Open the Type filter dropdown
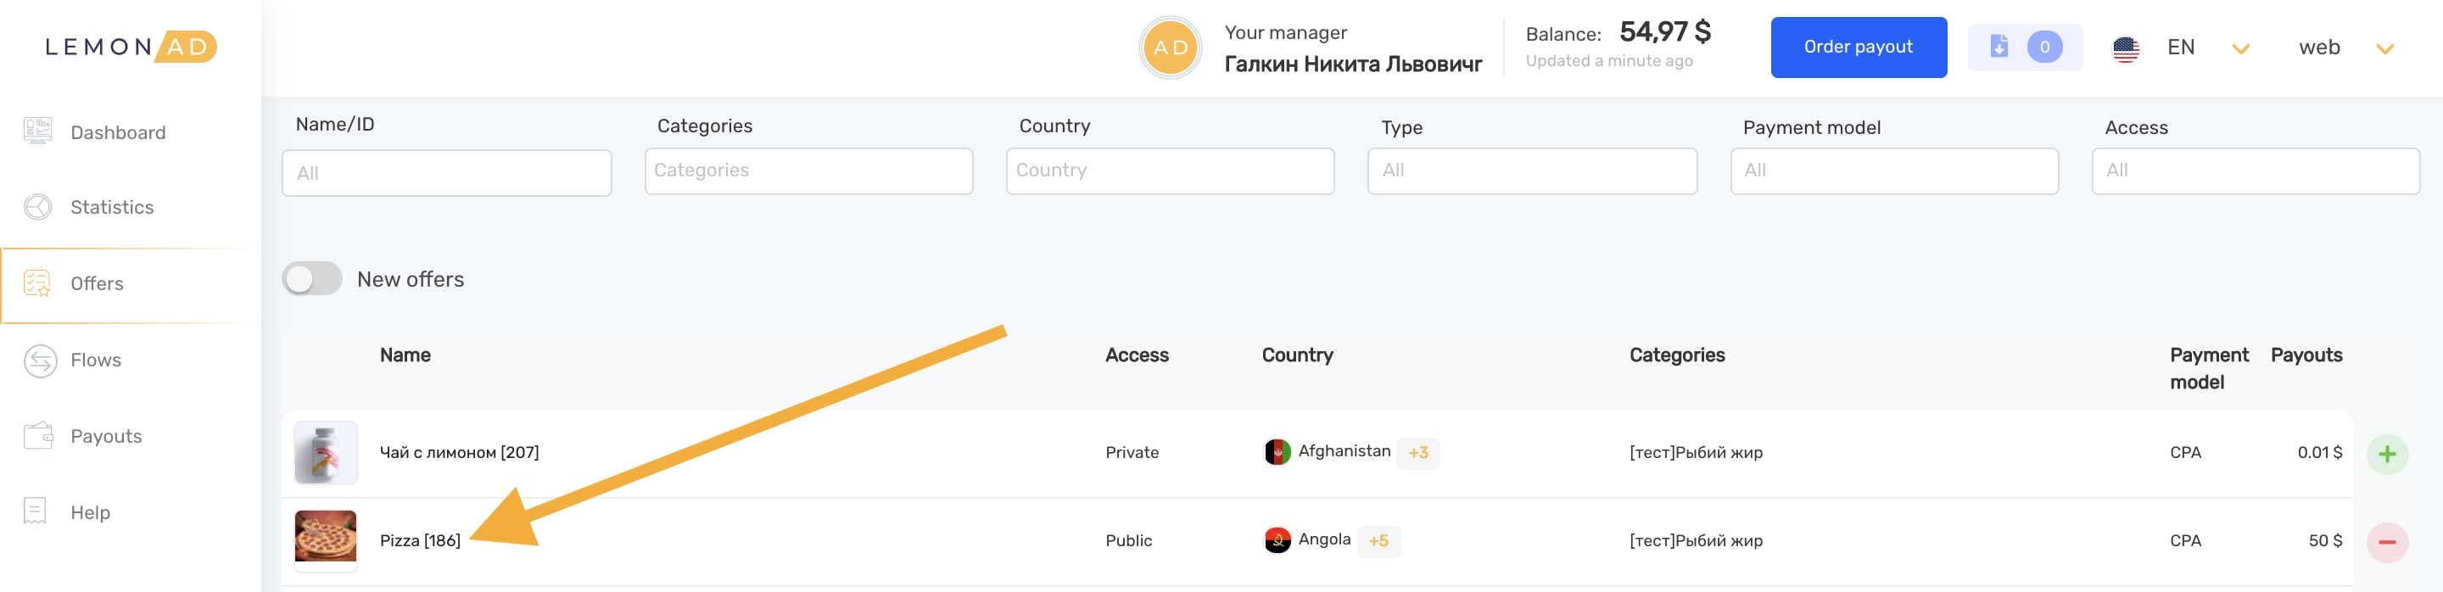This screenshot has height=592, width=2443. (1532, 170)
